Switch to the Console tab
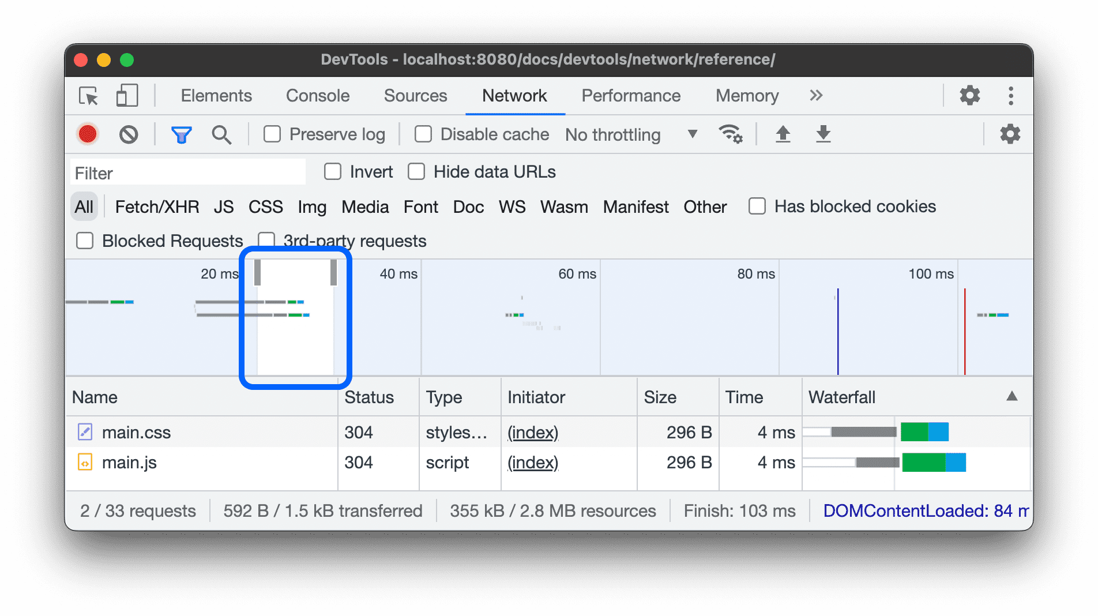Viewport: 1098px width, 616px height. pyautogui.click(x=318, y=96)
